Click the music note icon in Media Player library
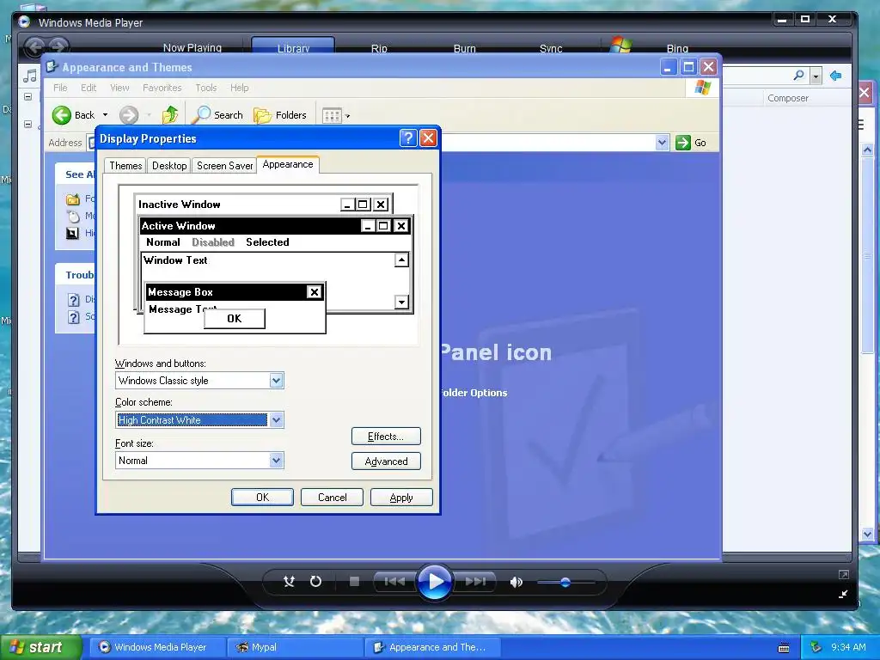Screen dimensions: 880x660 click(x=30, y=76)
